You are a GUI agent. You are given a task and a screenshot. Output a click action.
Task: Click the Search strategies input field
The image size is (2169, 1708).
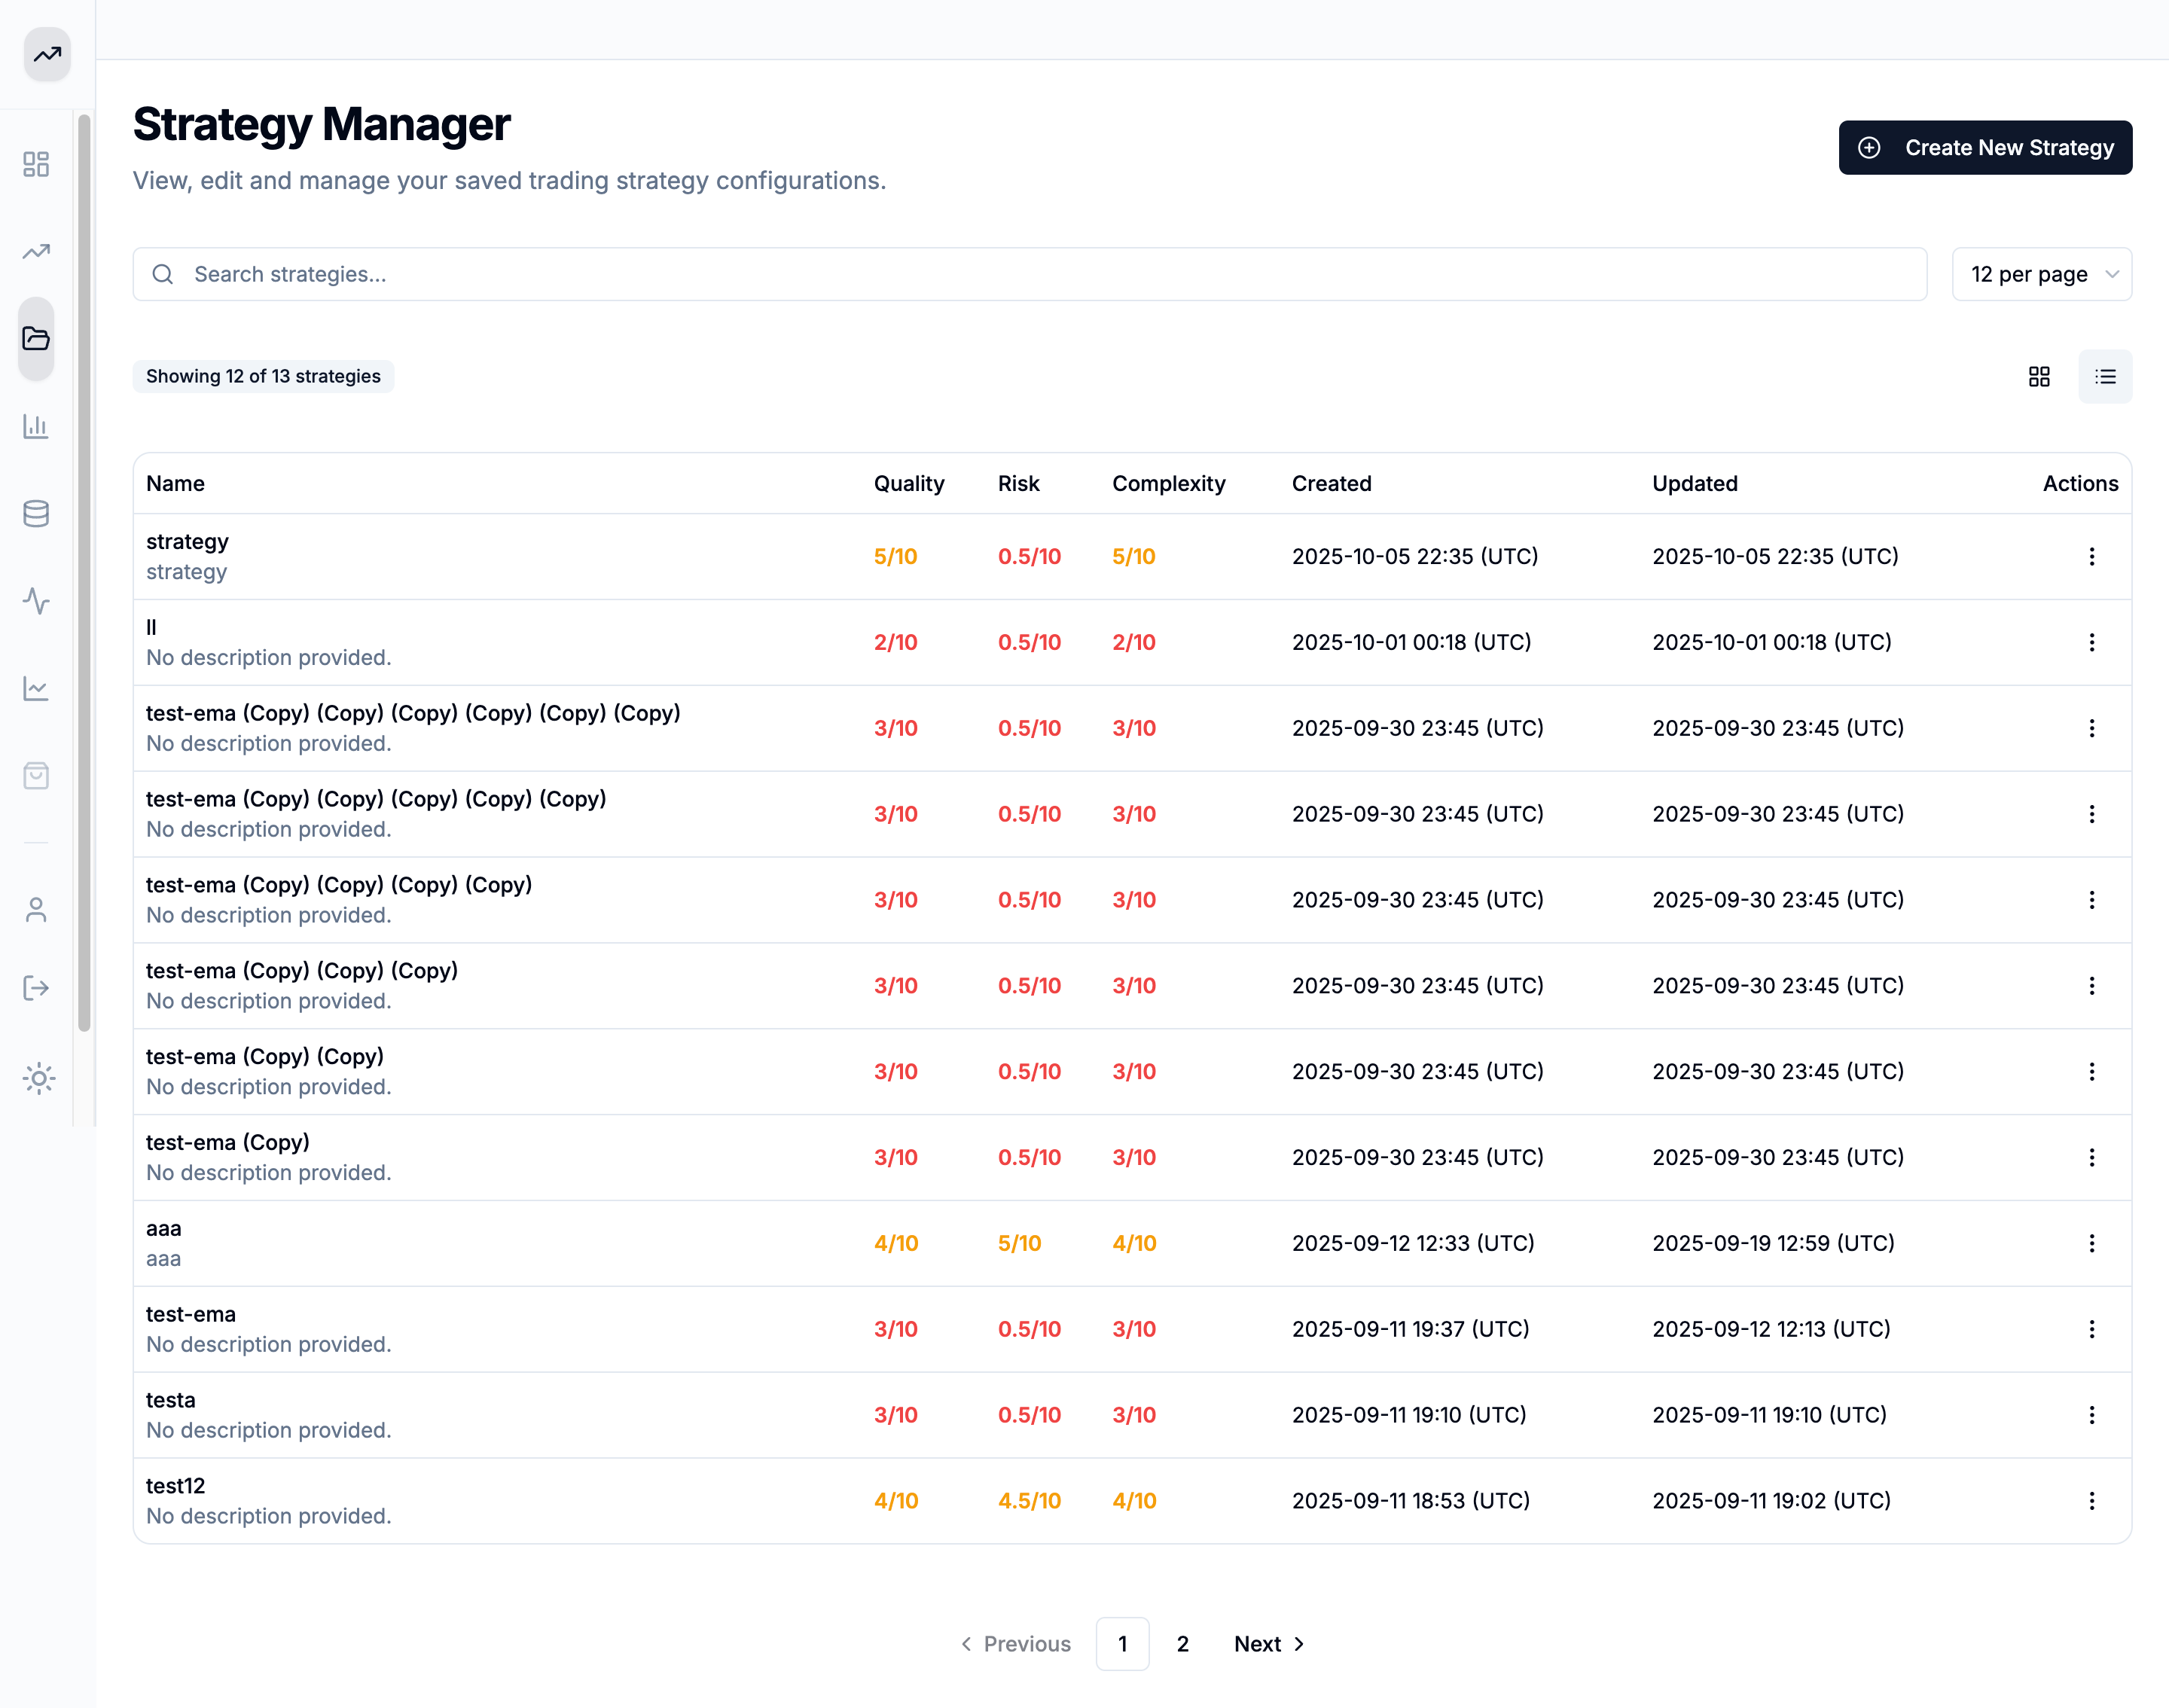click(1030, 274)
